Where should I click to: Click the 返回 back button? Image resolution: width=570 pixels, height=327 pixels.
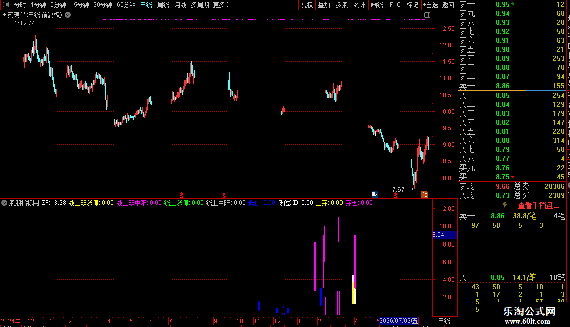(x=448, y=5)
